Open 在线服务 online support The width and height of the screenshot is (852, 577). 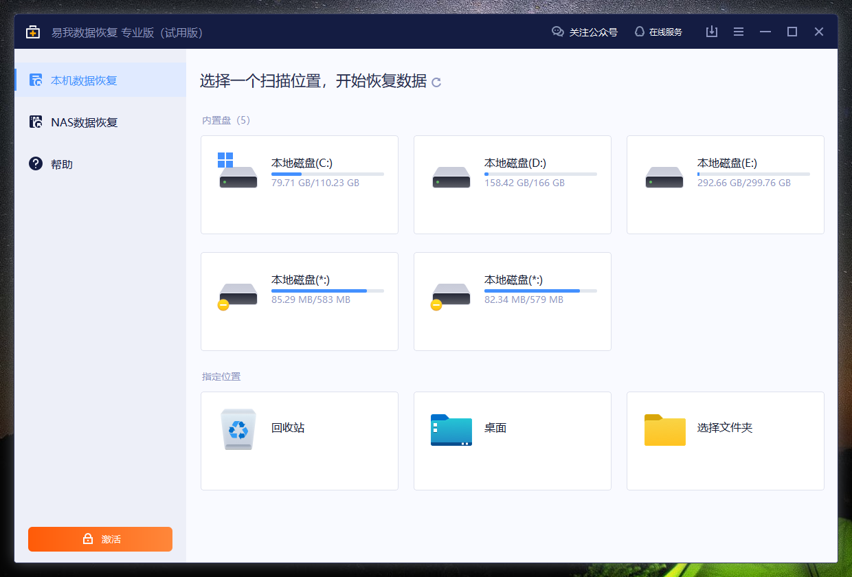pos(666,32)
